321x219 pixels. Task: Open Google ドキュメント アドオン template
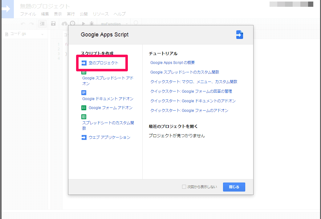(x=108, y=99)
